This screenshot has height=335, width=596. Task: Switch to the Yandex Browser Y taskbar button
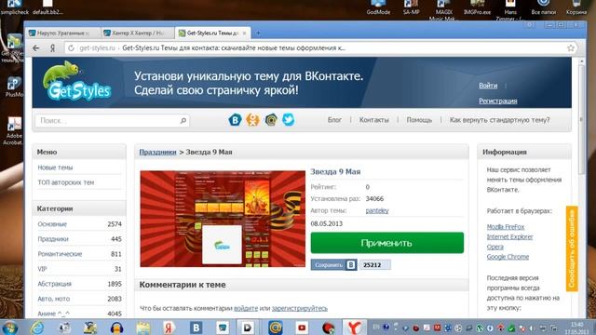(354, 328)
